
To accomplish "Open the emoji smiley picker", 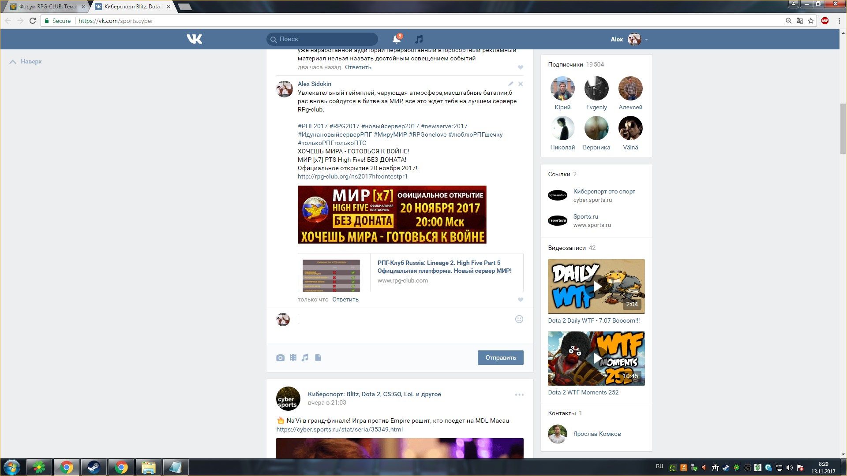I will coord(519,319).
